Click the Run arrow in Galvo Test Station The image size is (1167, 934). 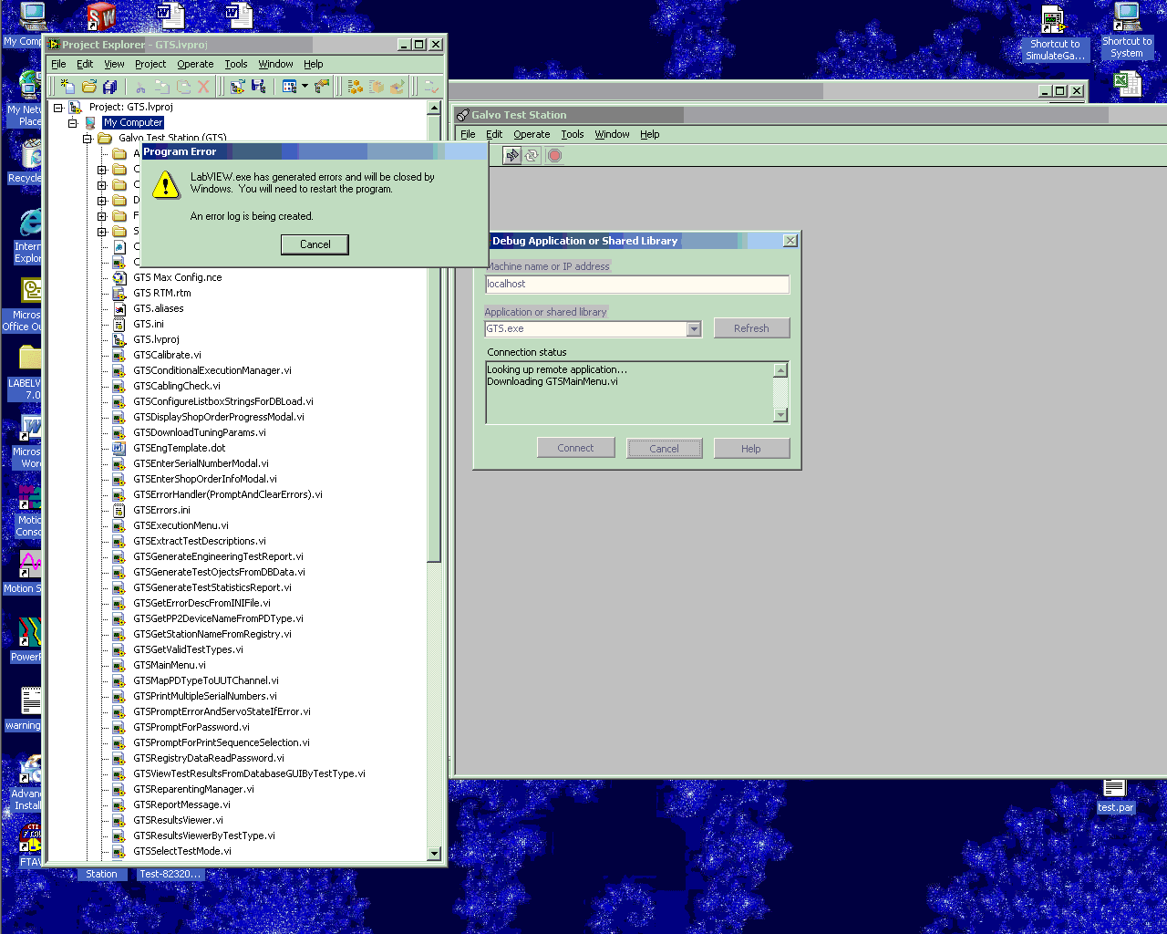point(512,156)
